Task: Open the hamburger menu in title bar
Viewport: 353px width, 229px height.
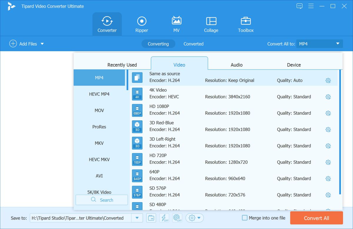Action: click(x=311, y=6)
